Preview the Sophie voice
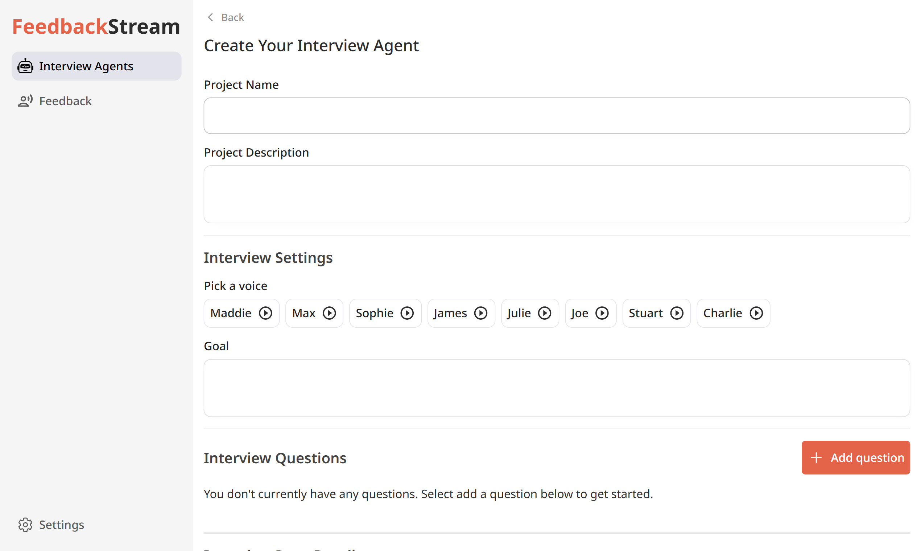Viewport: 921px width, 551px height. [407, 313]
